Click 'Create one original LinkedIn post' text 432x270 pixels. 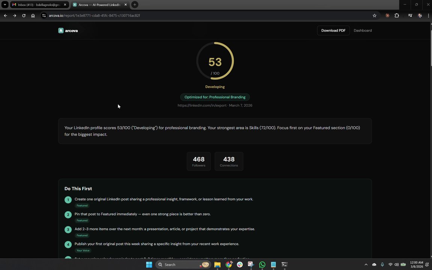164,199
